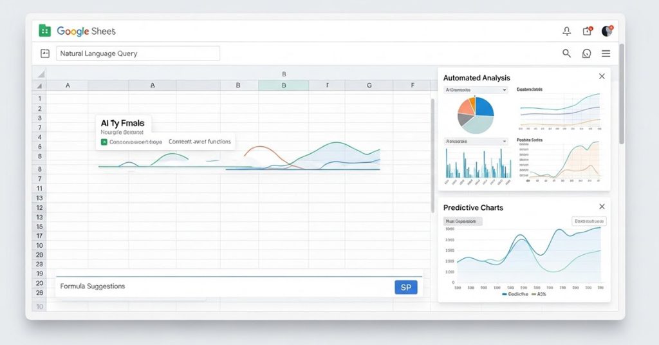Select row header 1
This screenshot has width=659, height=345.
(39, 98)
